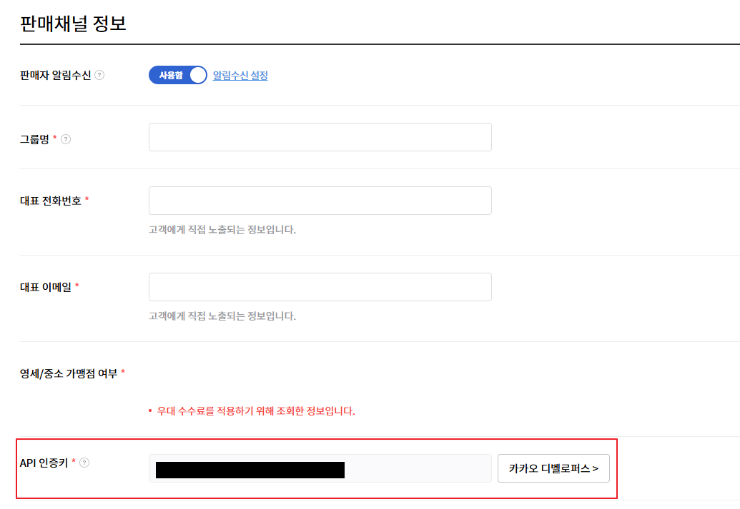Toggle the 사용할 notification switch off

coord(177,74)
